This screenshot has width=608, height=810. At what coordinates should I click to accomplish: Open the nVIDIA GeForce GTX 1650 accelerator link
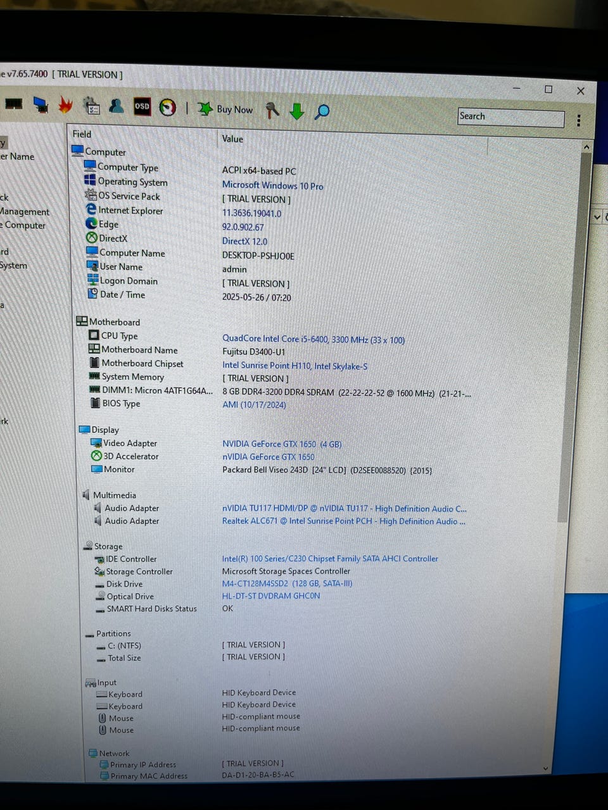pos(268,456)
